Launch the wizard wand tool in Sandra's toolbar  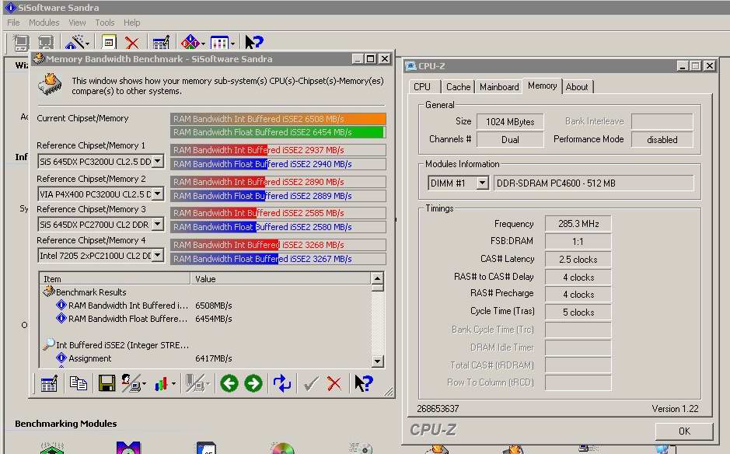(x=74, y=43)
